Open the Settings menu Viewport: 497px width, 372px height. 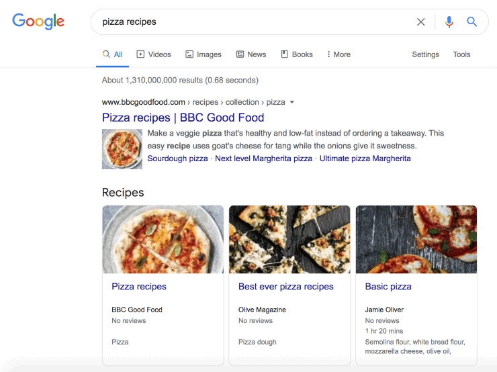[425, 54]
